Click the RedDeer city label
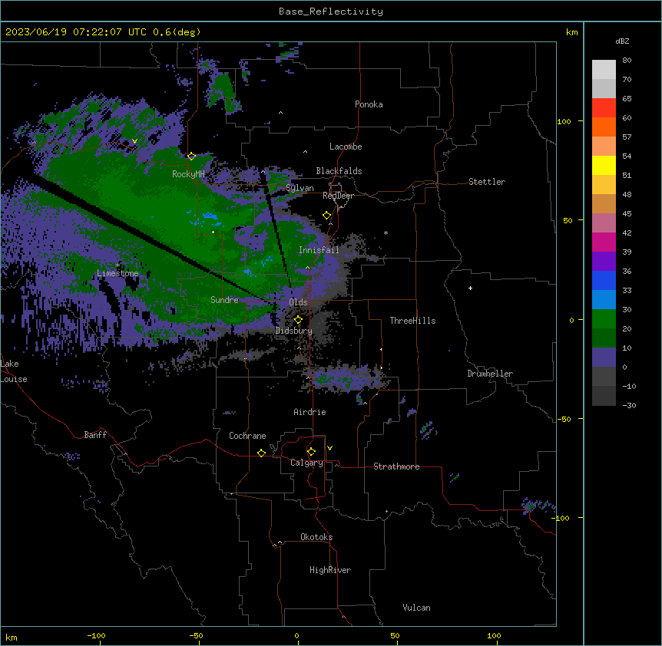This screenshot has height=646, width=662. coord(338,196)
